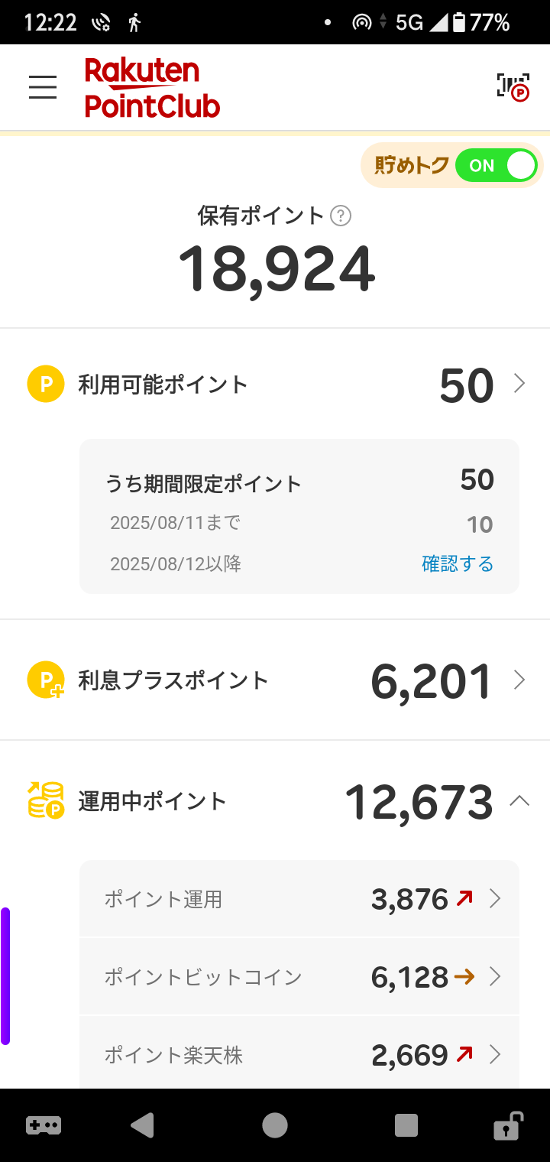Tap the coin stack 運用中ポイント icon
The image size is (550, 1162).
pos(46,800)
